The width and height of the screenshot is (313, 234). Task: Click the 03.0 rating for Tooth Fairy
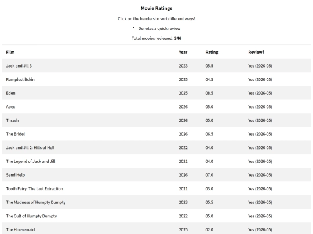click(x=209, y=188)
